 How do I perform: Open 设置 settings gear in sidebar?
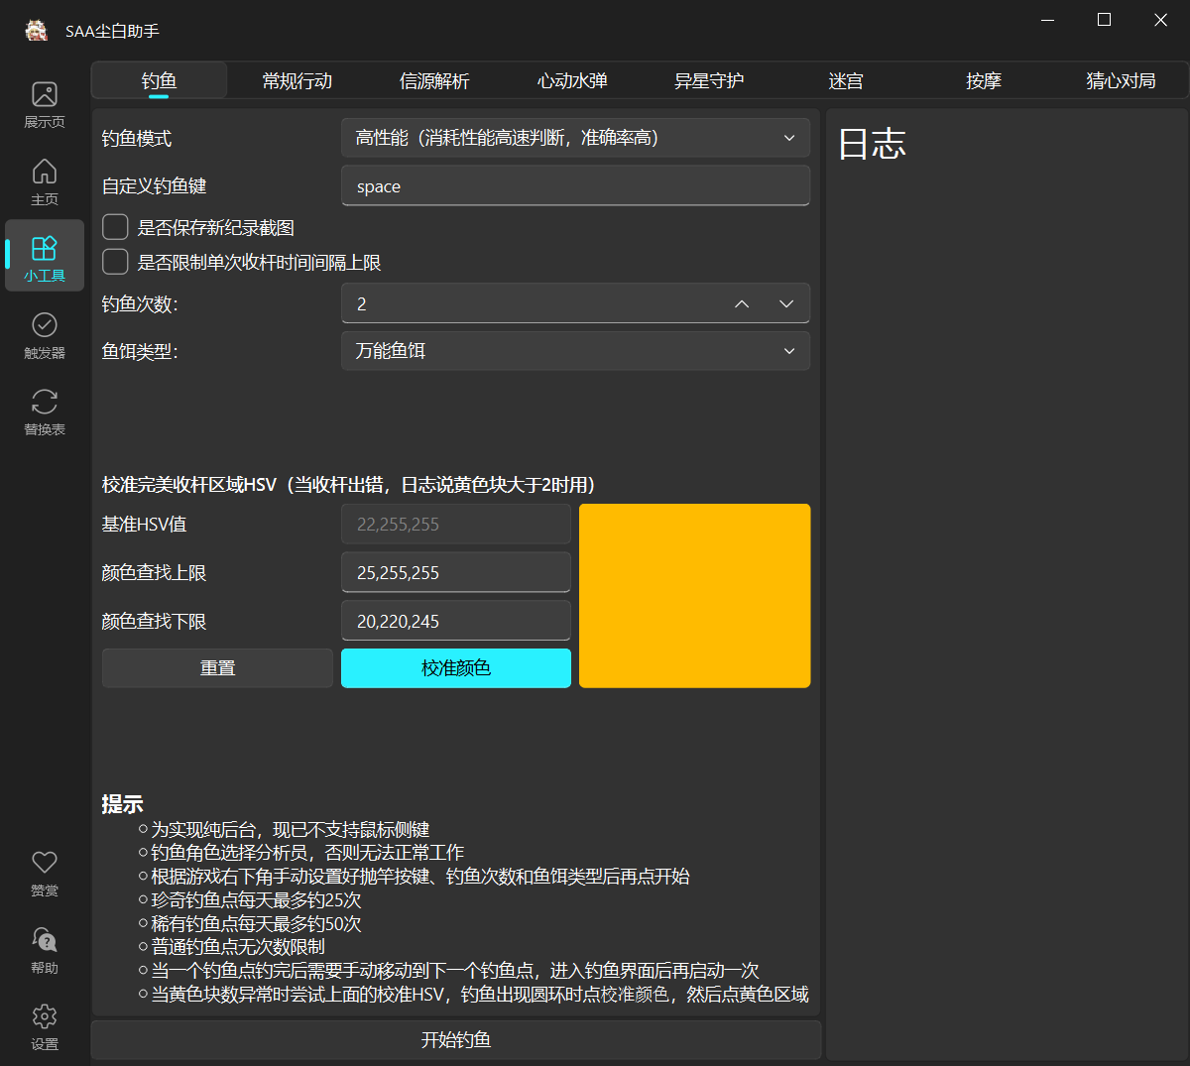pyautogui.click(x=45, y=1026)
